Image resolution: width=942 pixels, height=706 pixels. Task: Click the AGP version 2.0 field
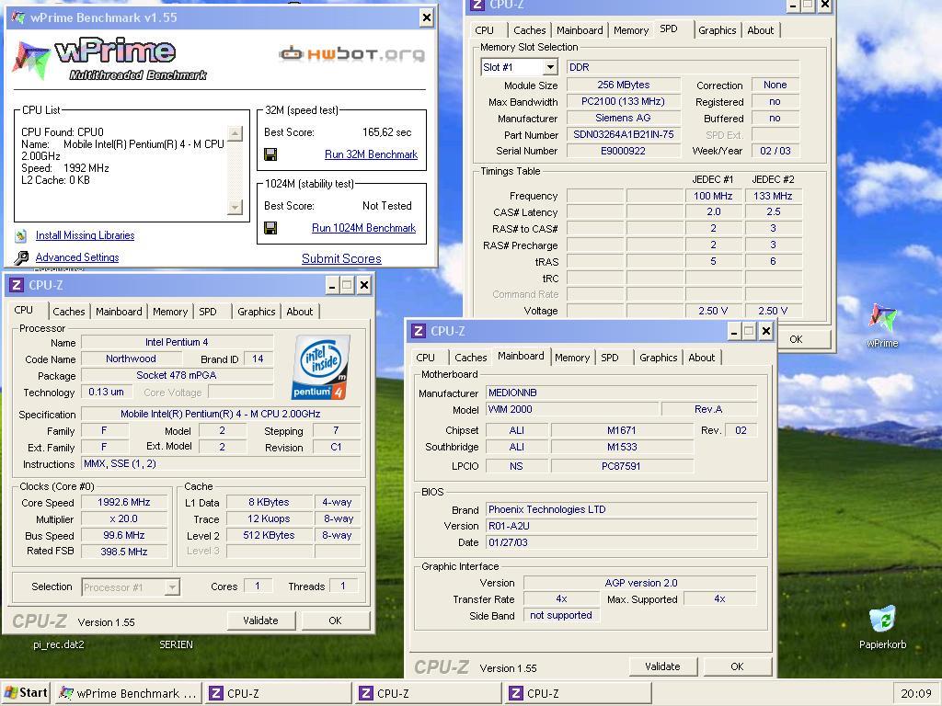(x=640, y=583)
